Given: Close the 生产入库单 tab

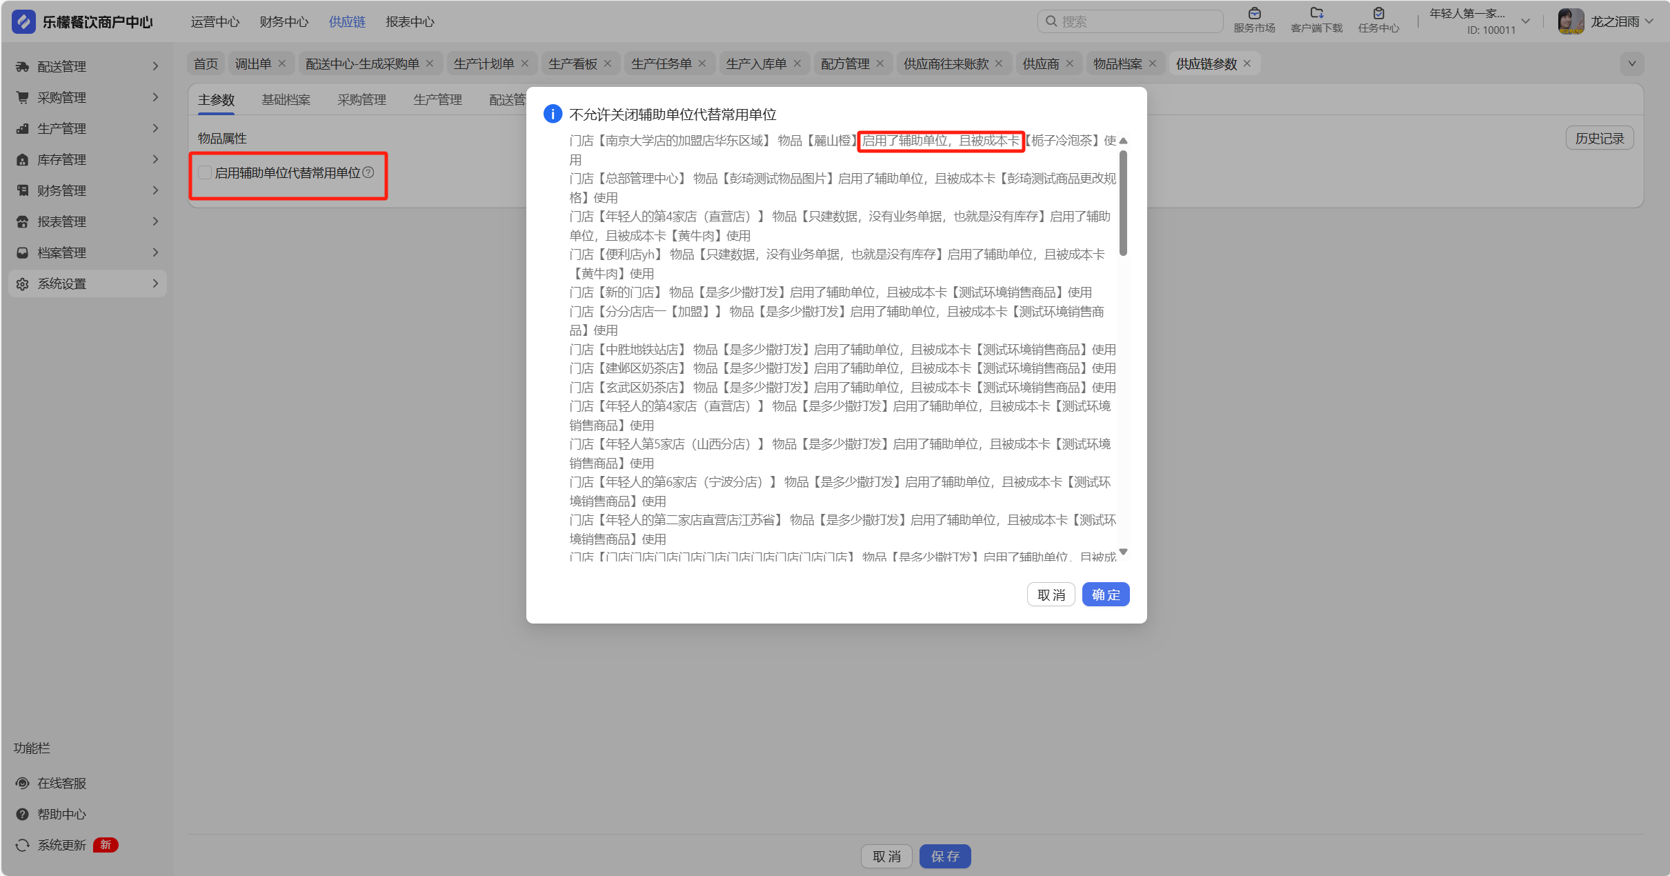Looking at the screenshot, I should 797,63.
